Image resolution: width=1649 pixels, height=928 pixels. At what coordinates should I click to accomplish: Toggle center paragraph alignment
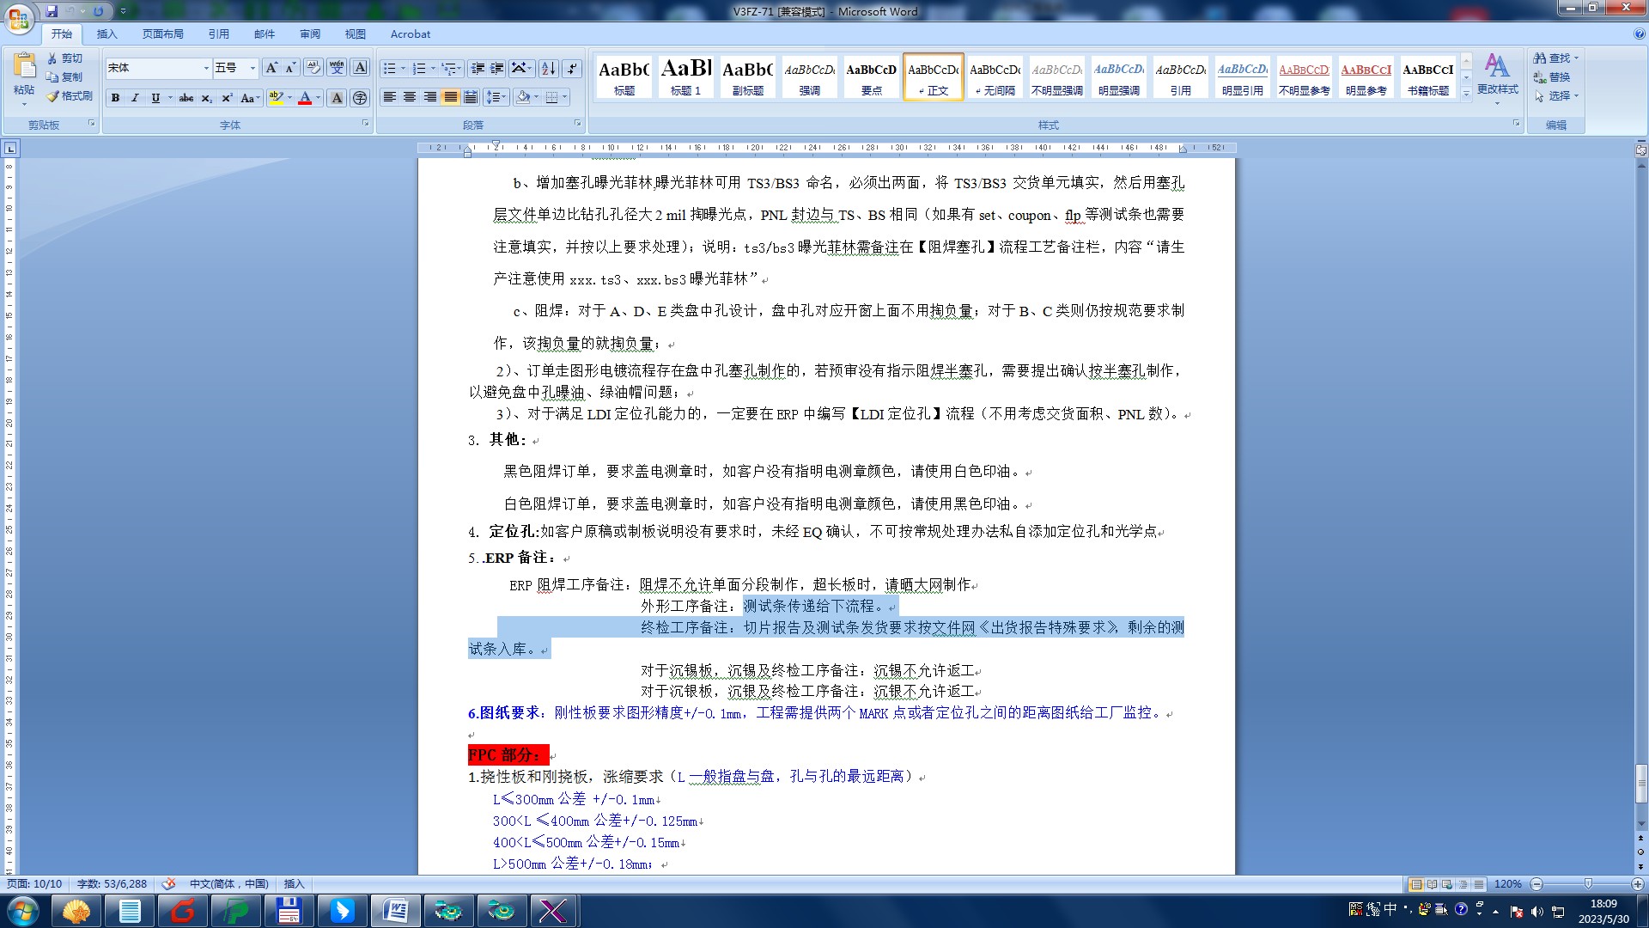tap(410, 97)
